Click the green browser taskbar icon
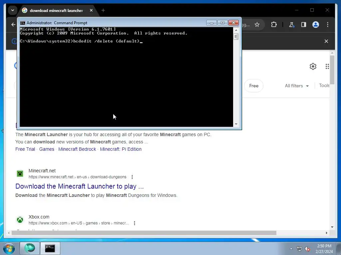 (x=30, y=248)
